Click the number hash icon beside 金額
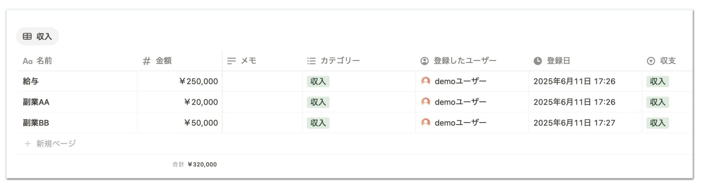This screenshot has width=703, height=190. click(x=146, y=61)
